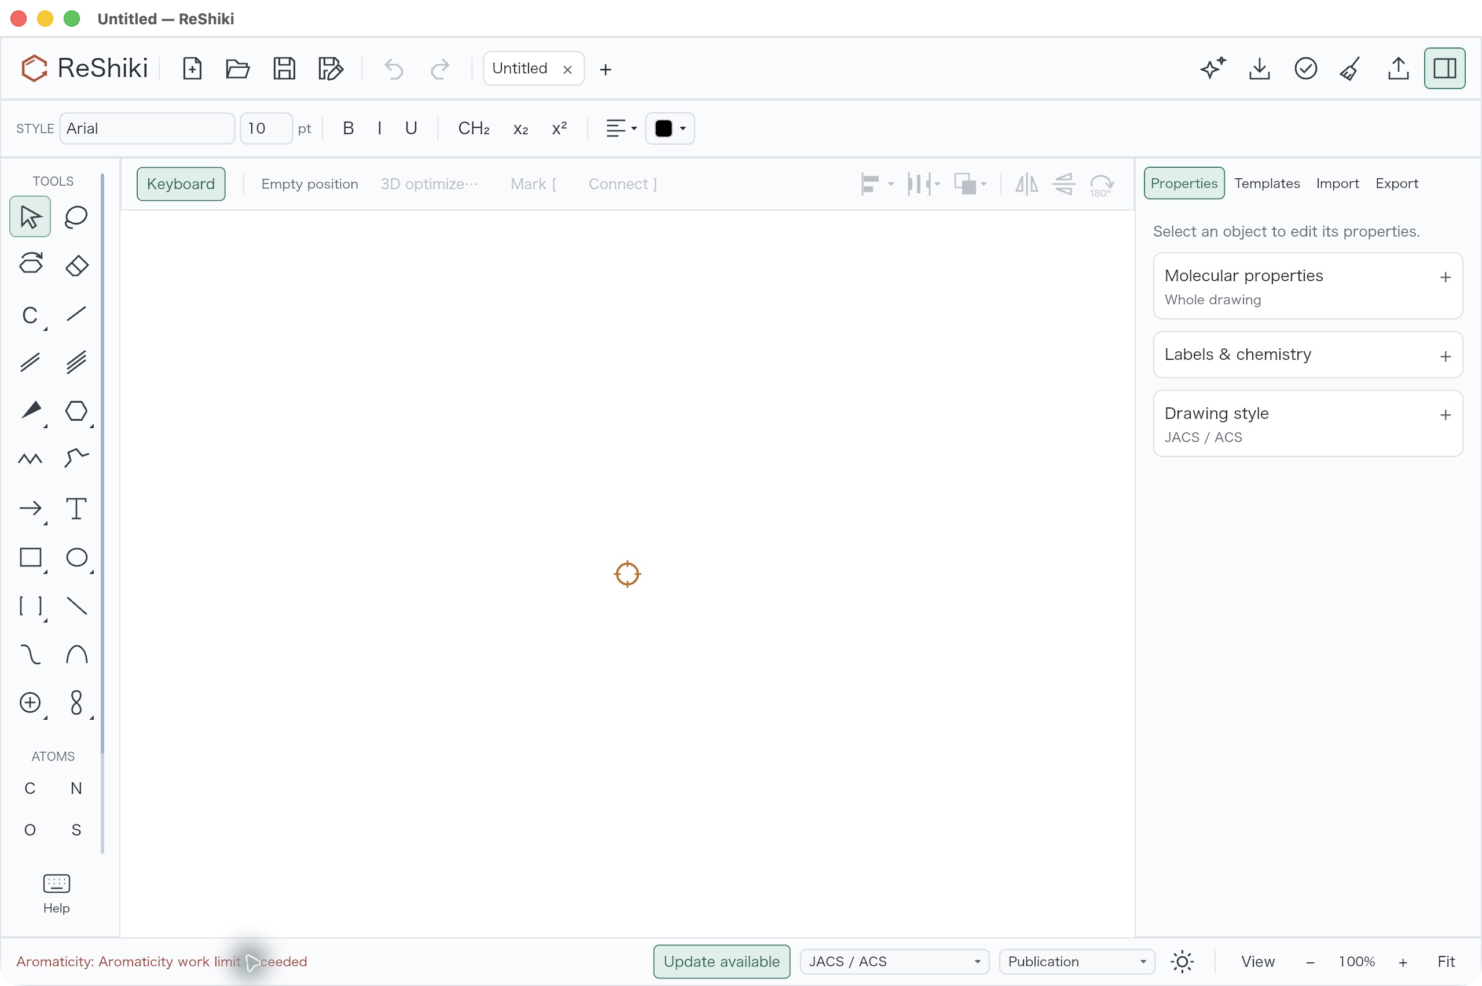Open the text alignment dropdown

622,128
